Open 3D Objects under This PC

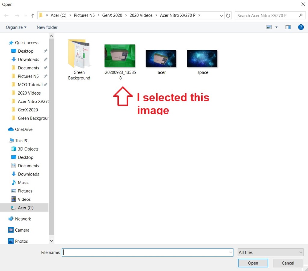click(28, 149)
